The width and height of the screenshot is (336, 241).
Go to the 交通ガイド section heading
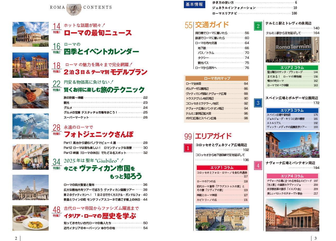[212, 25]
